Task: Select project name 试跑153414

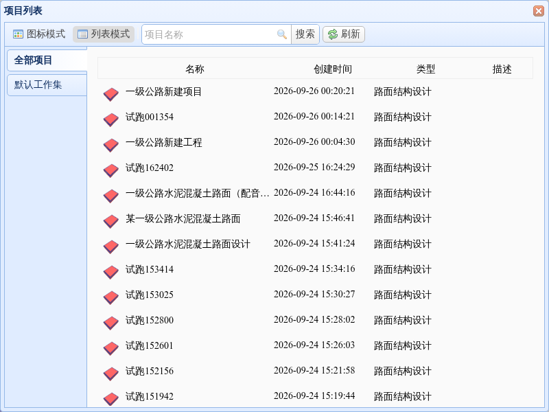Action: 150,269
